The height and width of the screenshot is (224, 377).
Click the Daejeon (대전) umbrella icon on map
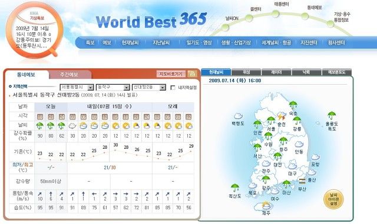[x=277, y=156]
